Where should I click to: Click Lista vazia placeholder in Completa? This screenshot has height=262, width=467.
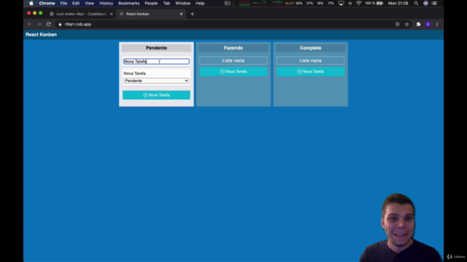coord(310,60)
